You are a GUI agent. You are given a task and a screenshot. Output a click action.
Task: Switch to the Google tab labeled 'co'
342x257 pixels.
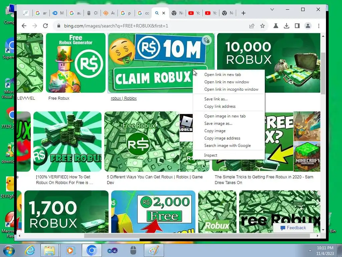pyautogui.click(x=143, y=13)
